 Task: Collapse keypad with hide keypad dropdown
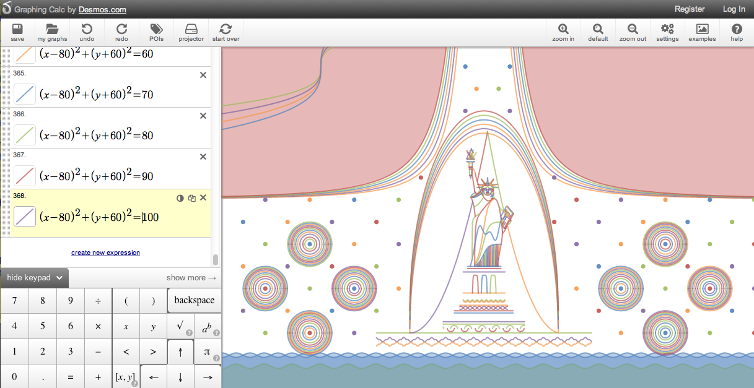click(34, 278)
